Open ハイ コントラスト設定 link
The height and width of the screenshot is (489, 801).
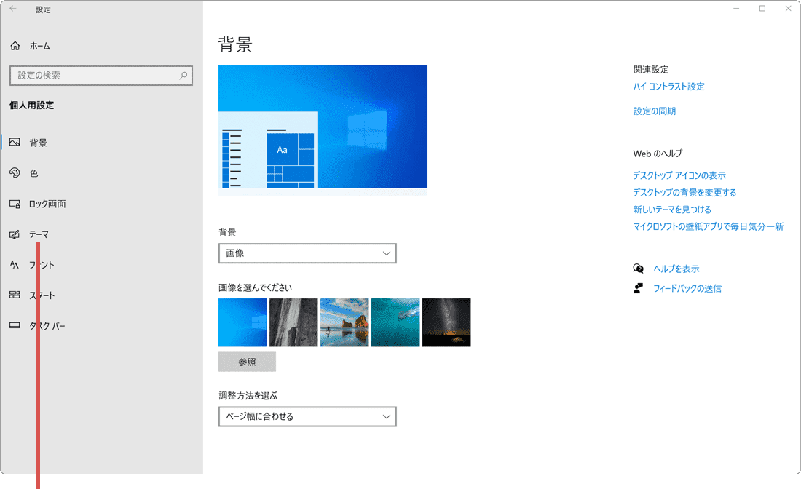click(668, 87)
